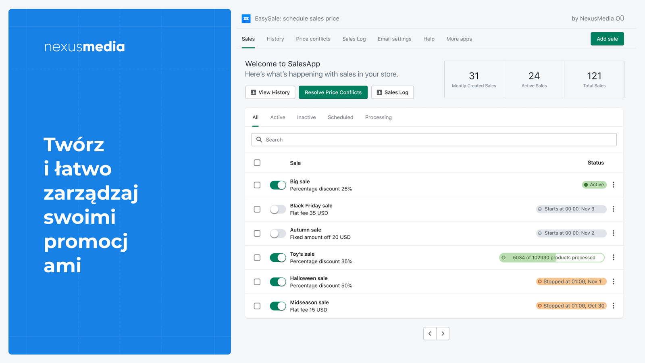The width and height of the screenshot is (645, 363).
Task: Click the Toy's sale processing progress bar
Action: pyautogui.click(x=552, y=257)
